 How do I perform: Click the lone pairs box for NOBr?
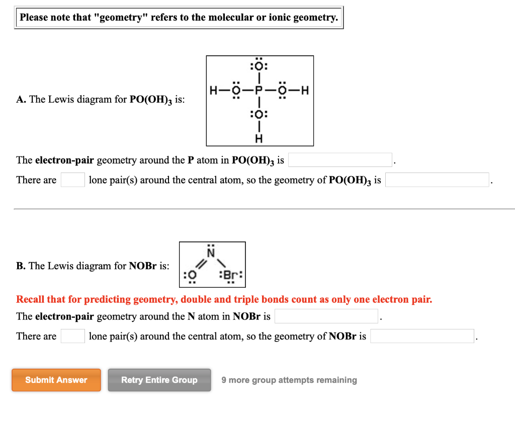click(x=72, y=335)
